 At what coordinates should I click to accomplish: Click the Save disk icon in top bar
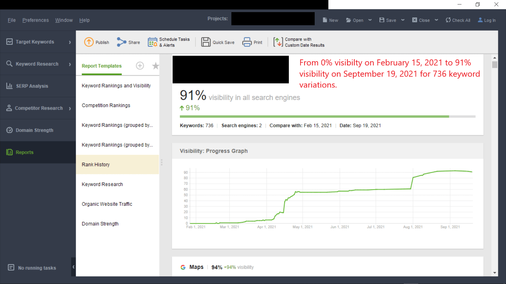coord(382,20)
